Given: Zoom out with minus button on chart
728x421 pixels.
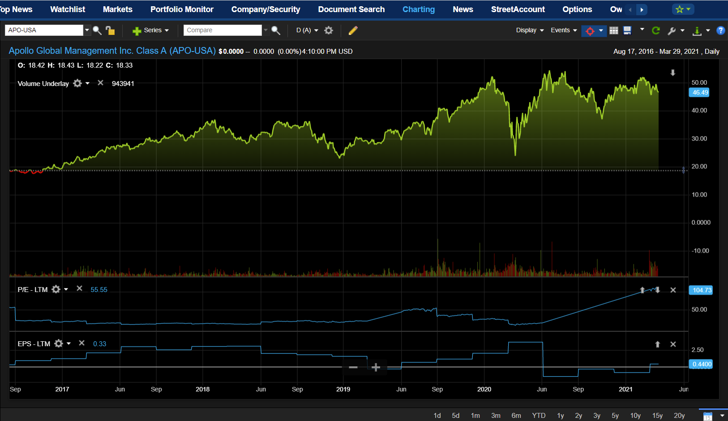Looking at the screenshot, I should pos(353,367).
